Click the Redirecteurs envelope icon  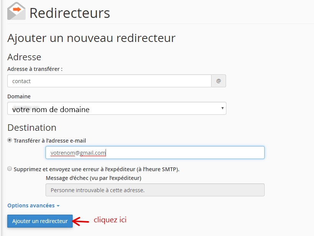tap(16, 11)
